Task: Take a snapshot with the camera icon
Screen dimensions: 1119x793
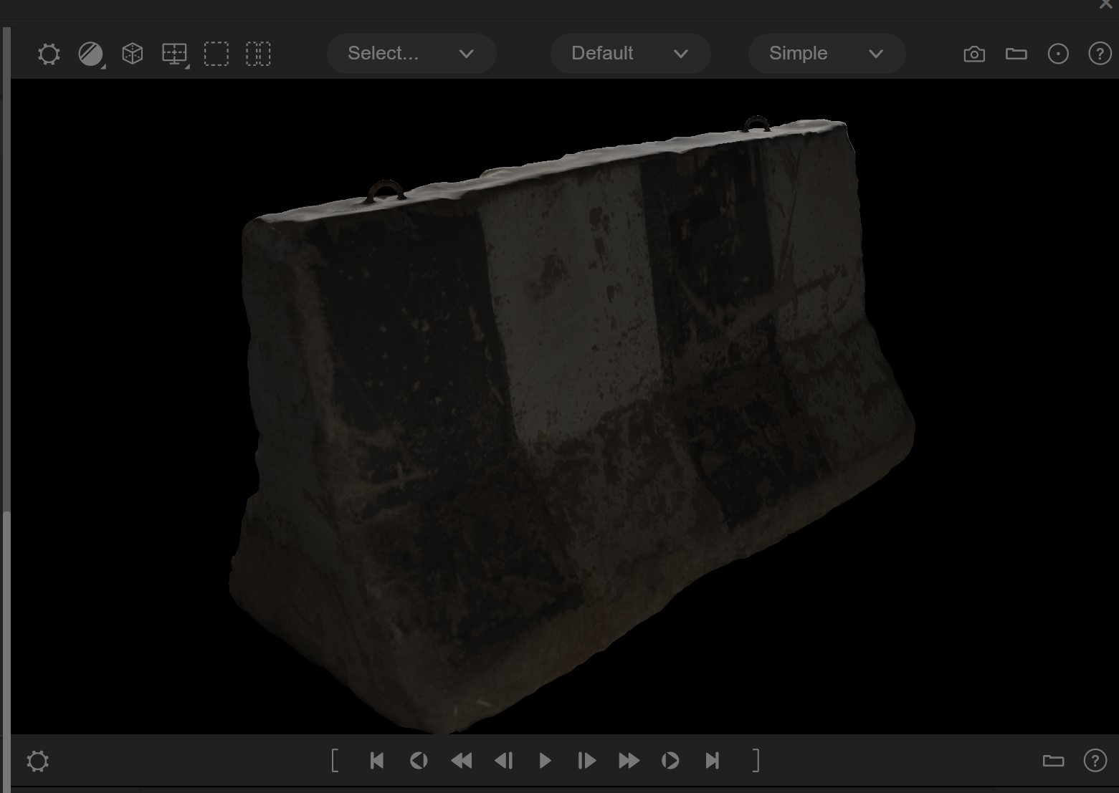Action: pyautogui.click(x=973, y=54)
